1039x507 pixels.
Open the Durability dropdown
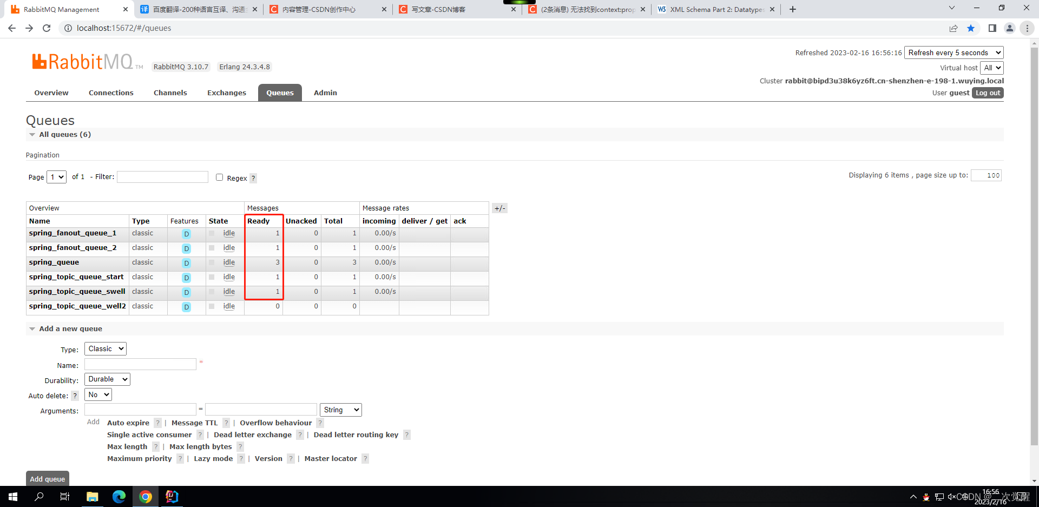107,379
